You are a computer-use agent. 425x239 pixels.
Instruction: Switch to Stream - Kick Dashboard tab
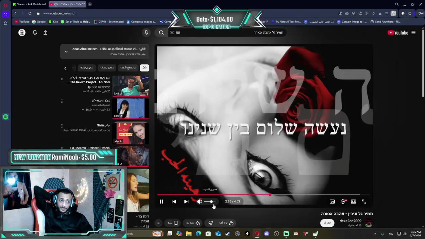(29, 4)
